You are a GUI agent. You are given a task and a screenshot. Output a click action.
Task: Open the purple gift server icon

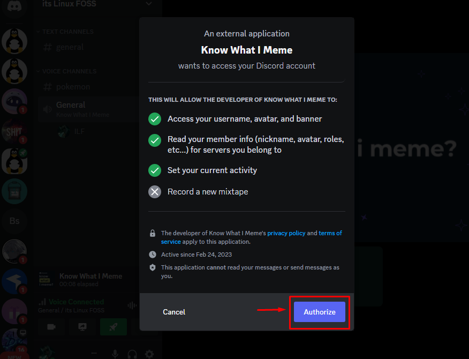tap(14, 311)
